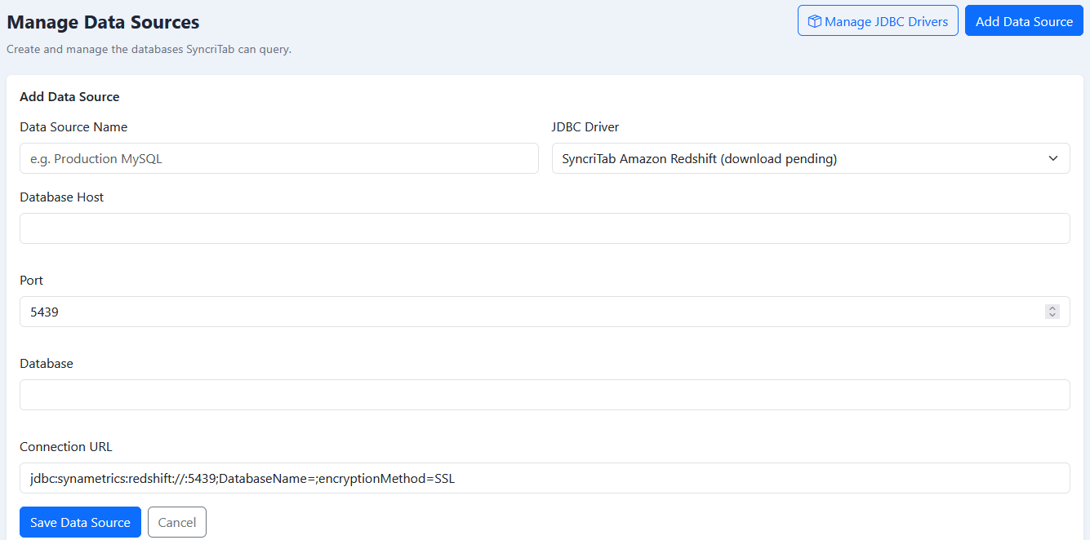This screenshot has height=540, width=1090.
Task: Click the JDBC Driver label
Action: click(x=585, y=126)
